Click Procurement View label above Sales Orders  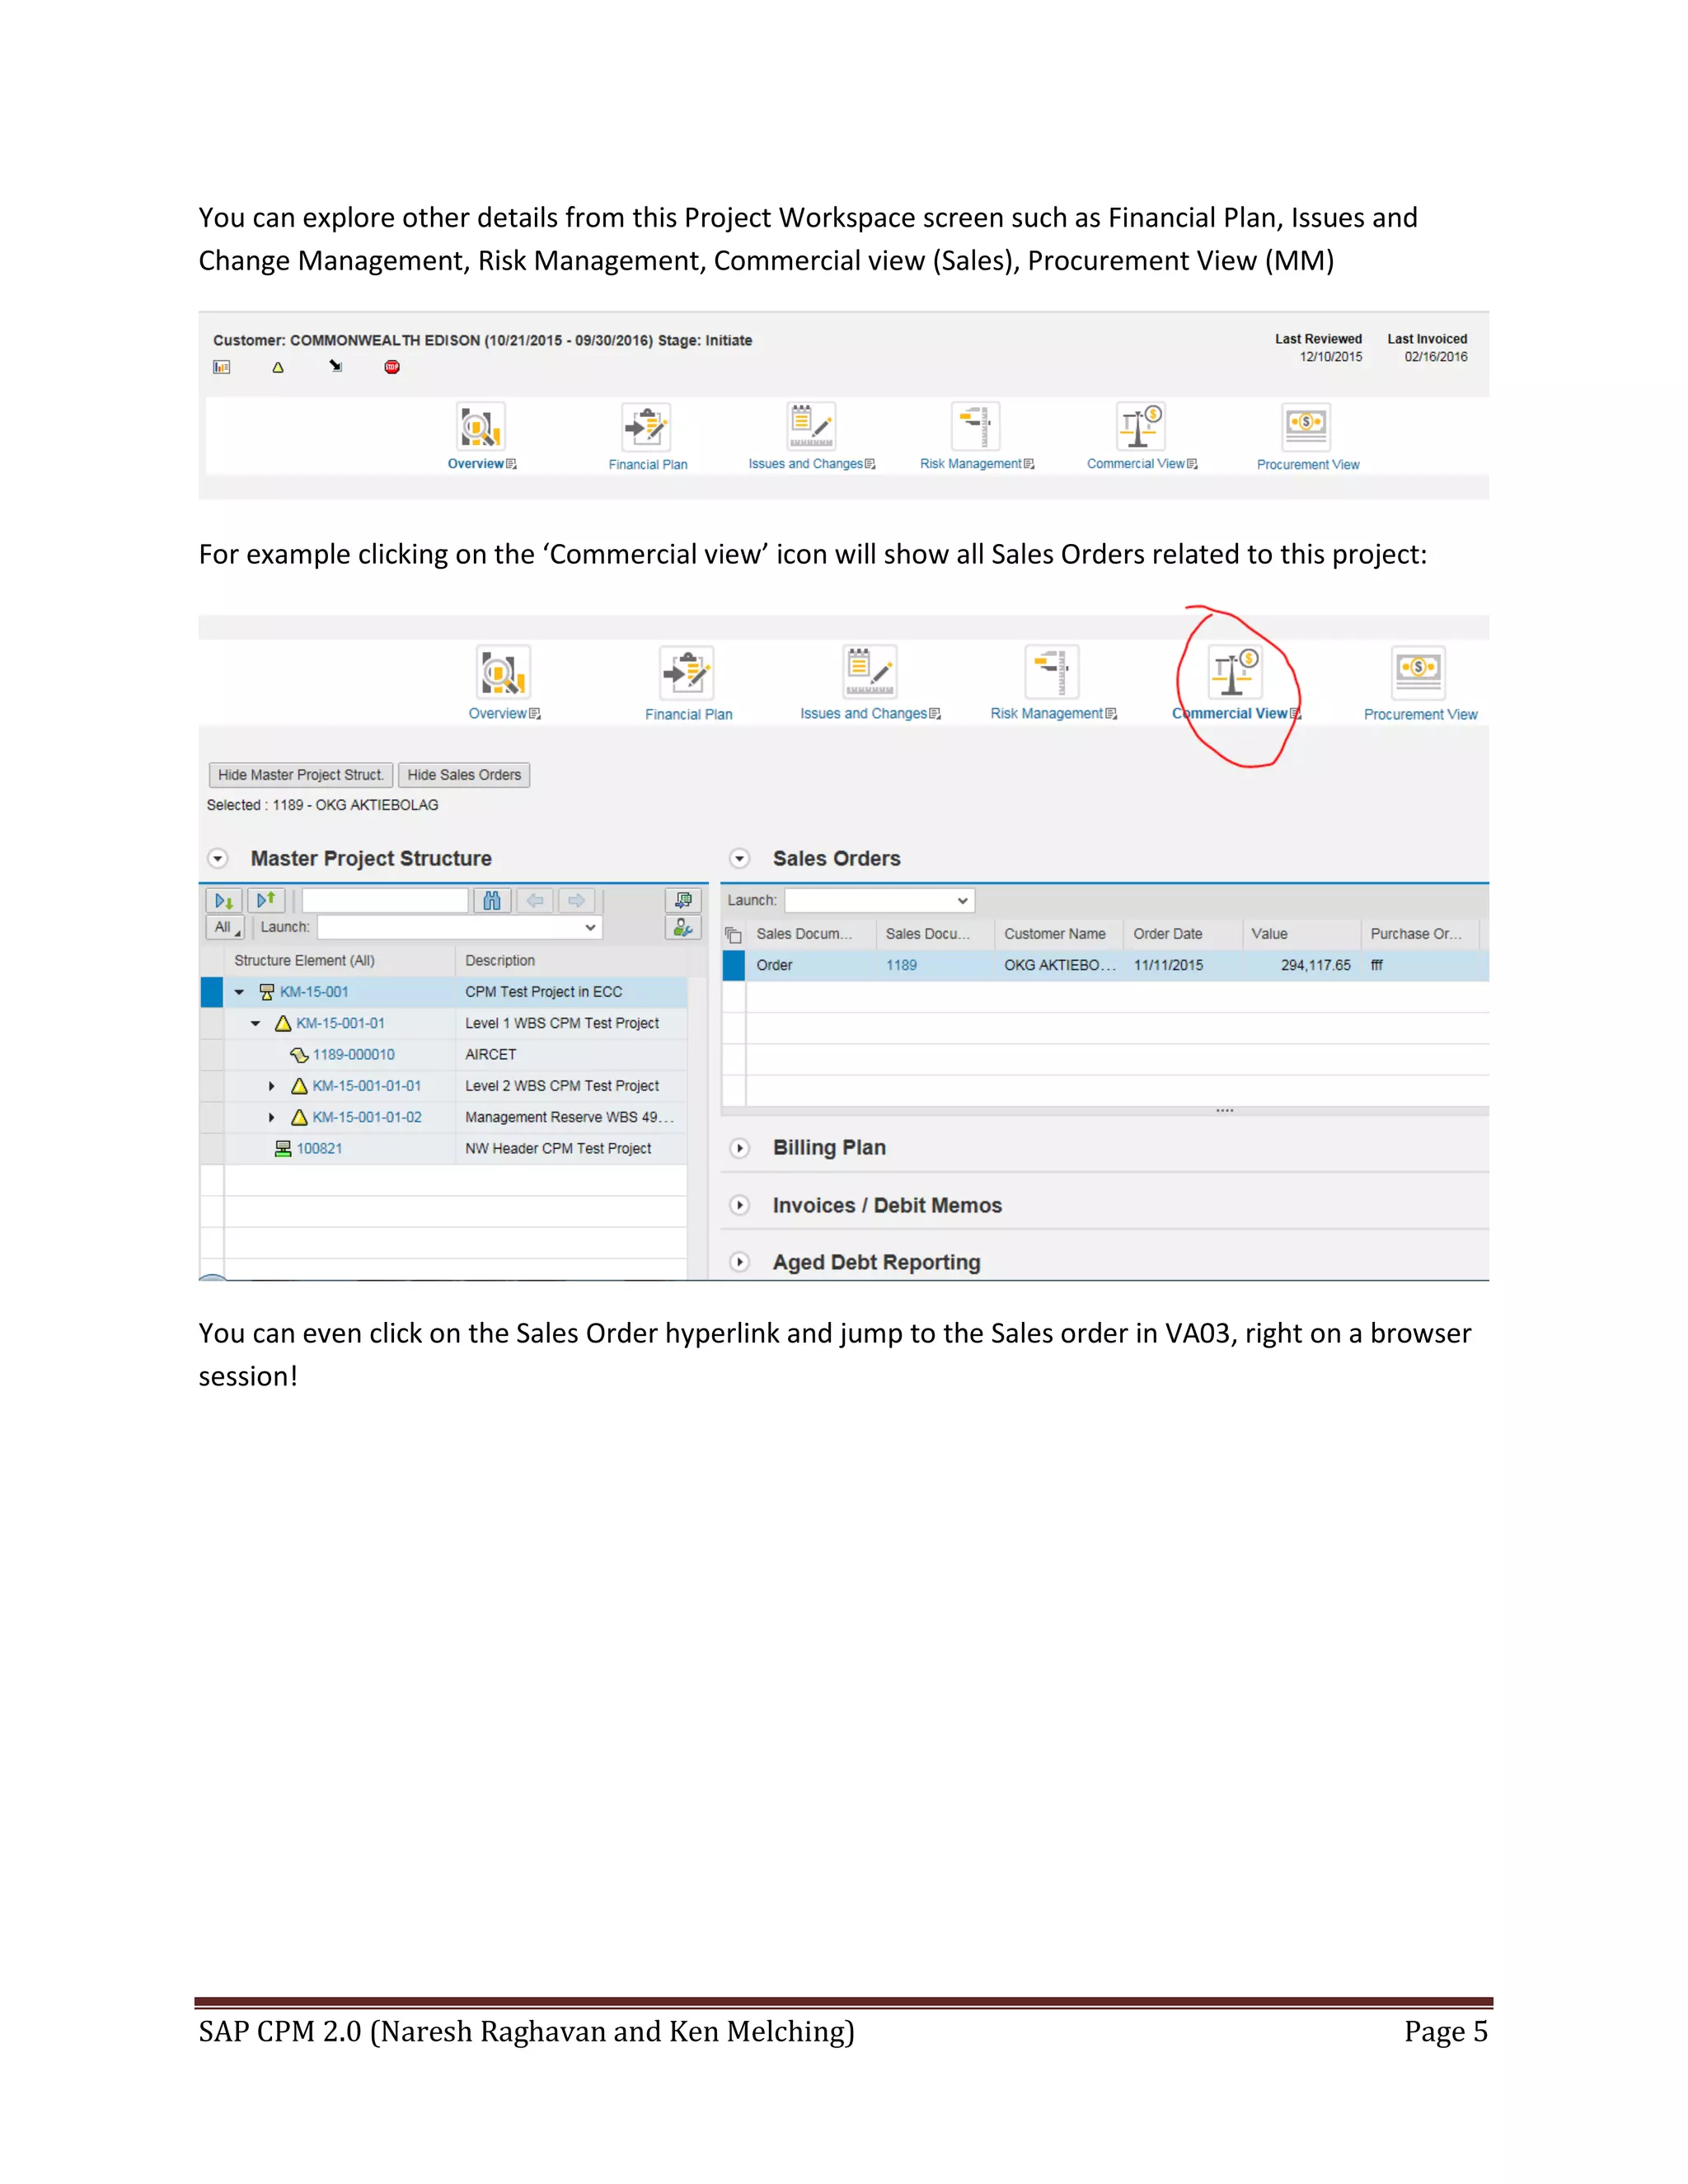(x=1420, y=715)
